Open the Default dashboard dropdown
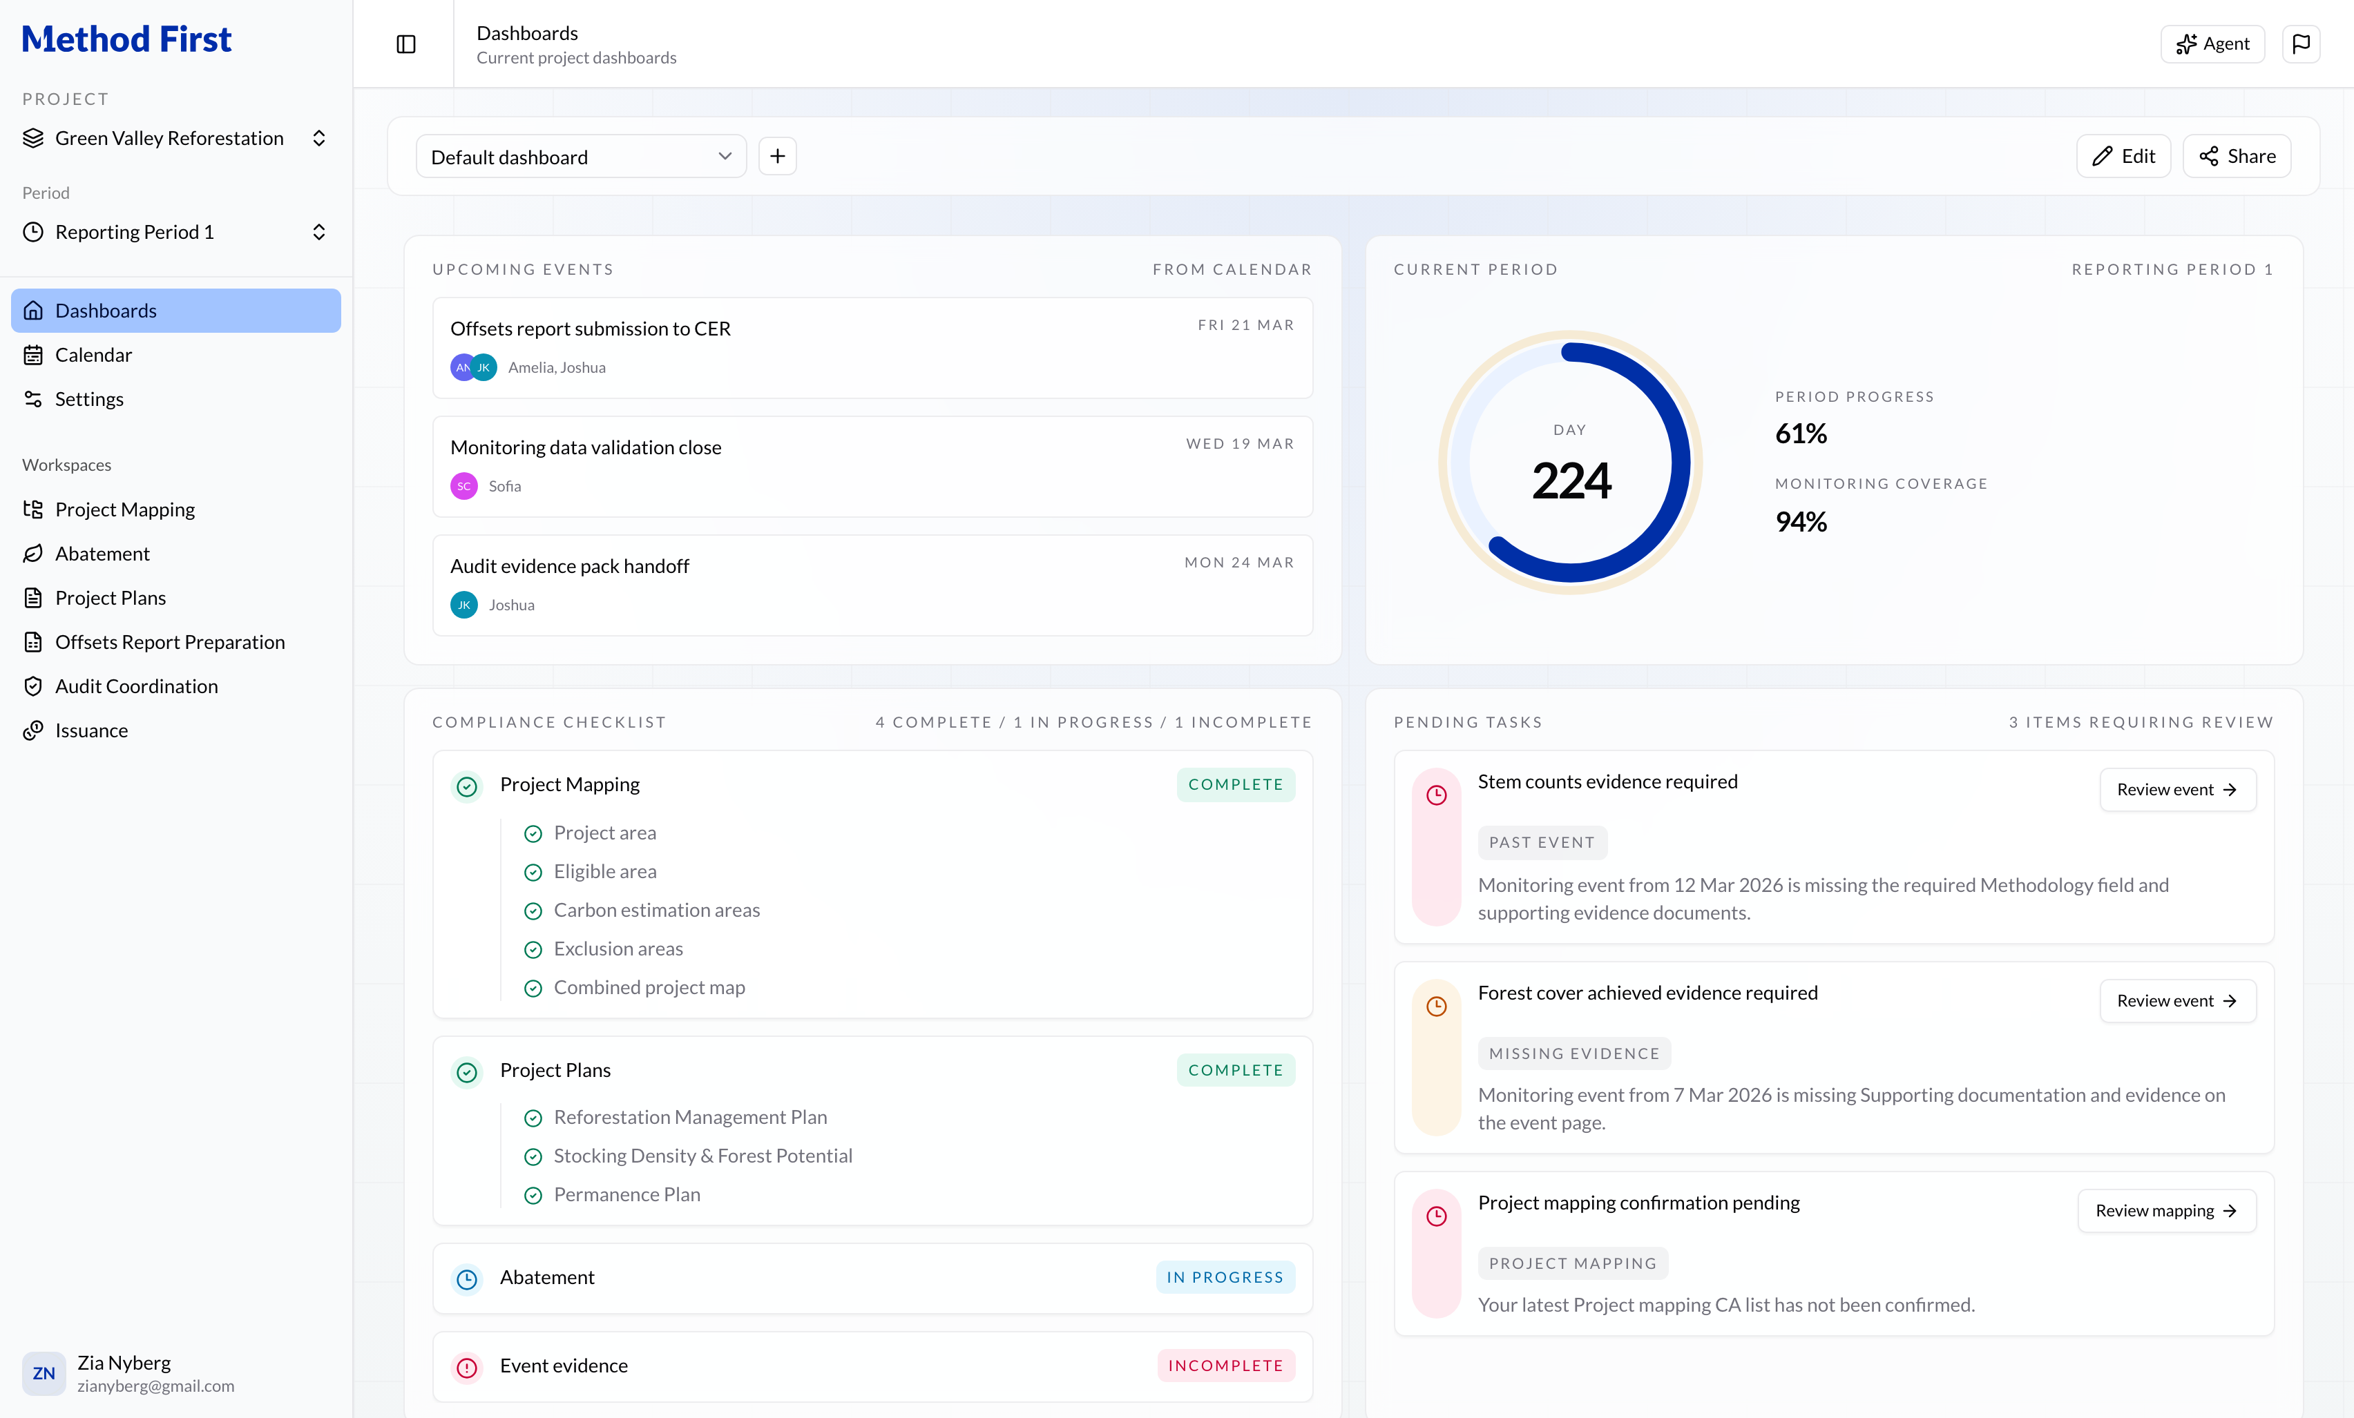 point(581,157)
